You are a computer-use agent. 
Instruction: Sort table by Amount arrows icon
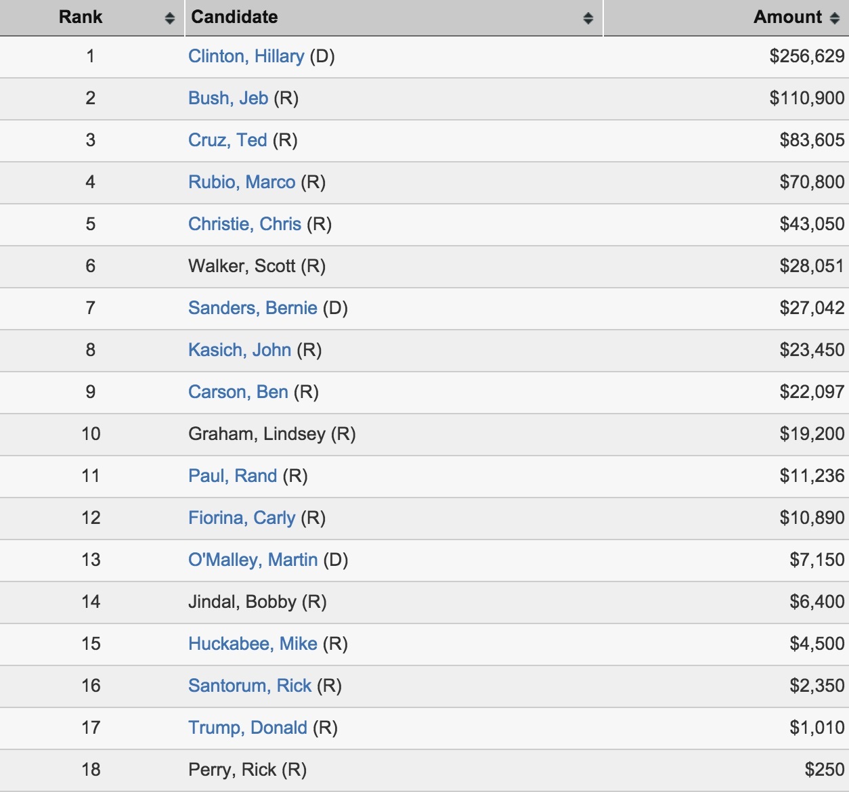pyautogui.click(x=835, y=18)
